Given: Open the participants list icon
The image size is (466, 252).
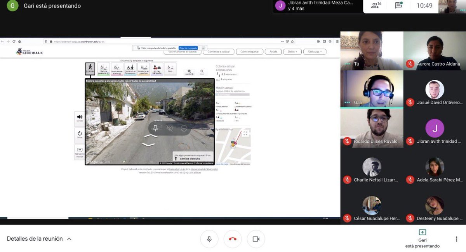Looking at the screenshot, I should coord(377,5).
